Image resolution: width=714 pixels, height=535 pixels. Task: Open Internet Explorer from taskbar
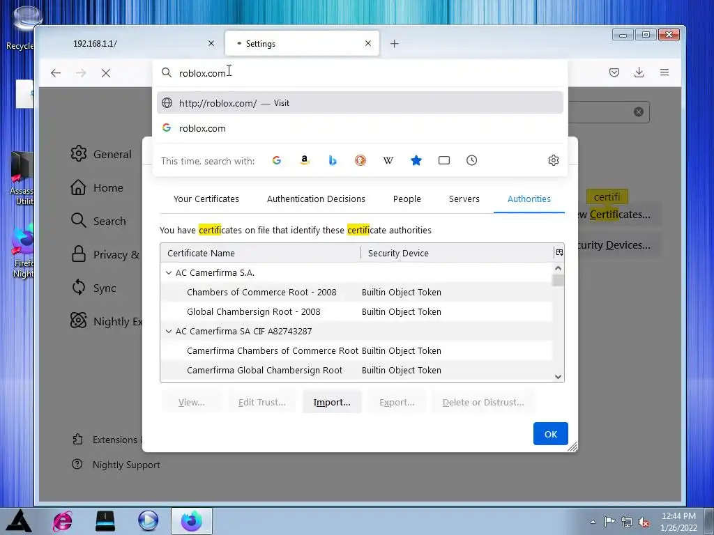tap(62, 521)
